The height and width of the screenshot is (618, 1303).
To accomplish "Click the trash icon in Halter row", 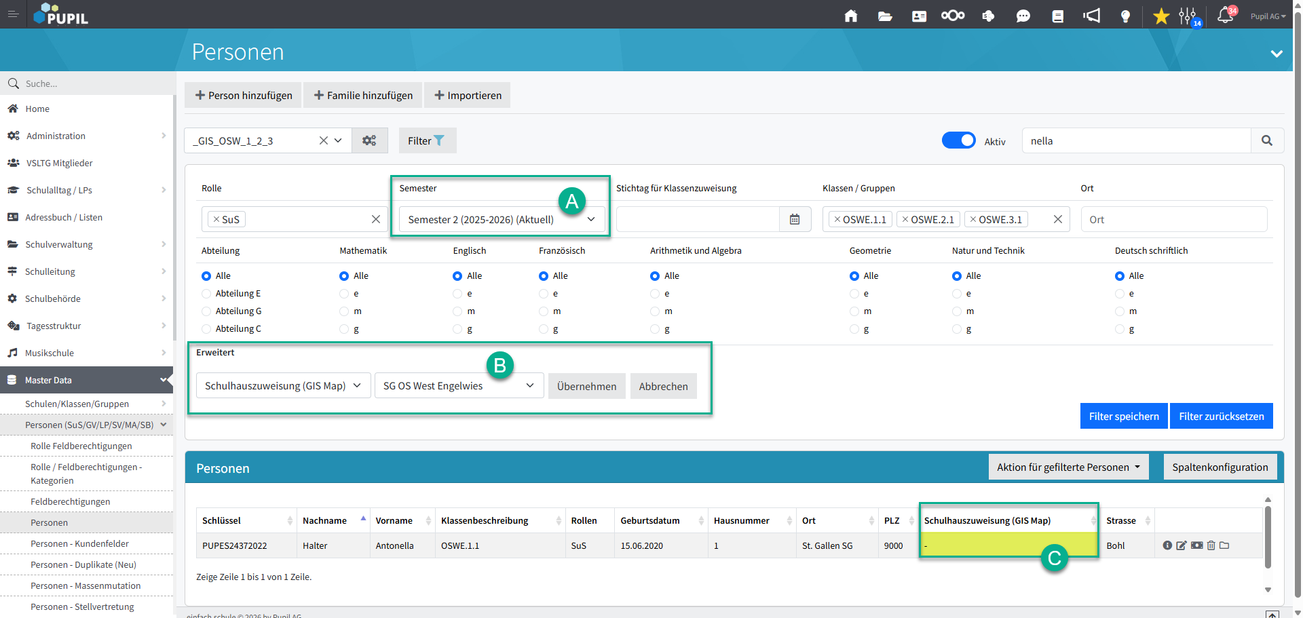I will click(1211, 545).
